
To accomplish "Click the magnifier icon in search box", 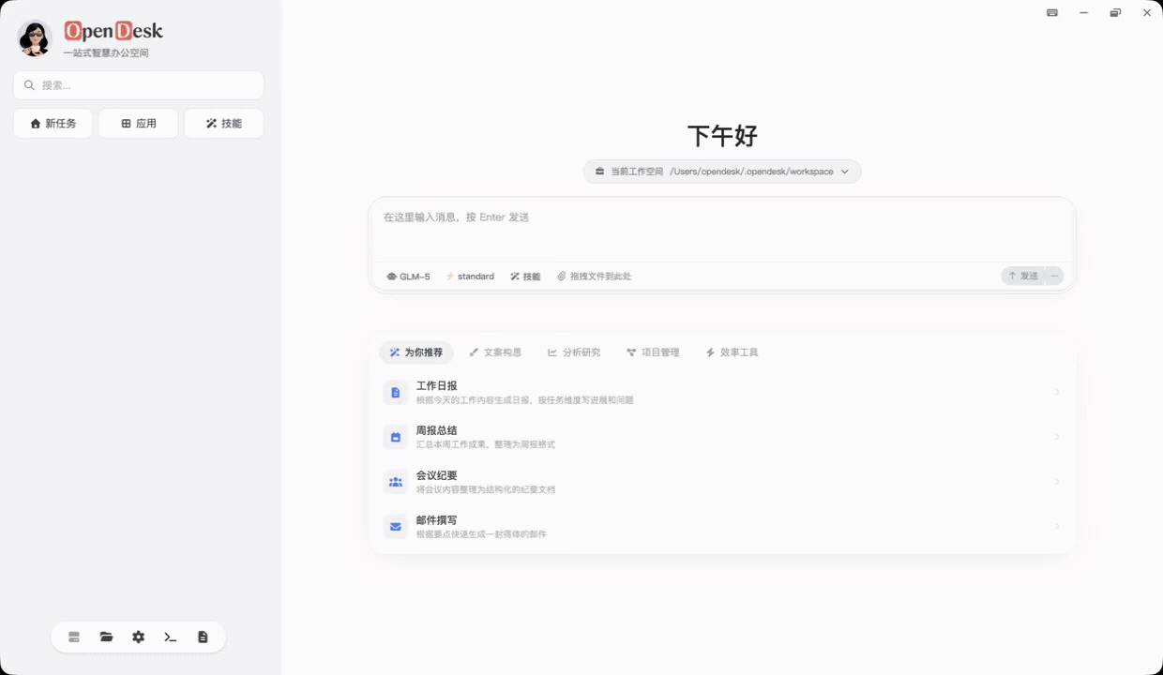I will click(x=29, y=85).
